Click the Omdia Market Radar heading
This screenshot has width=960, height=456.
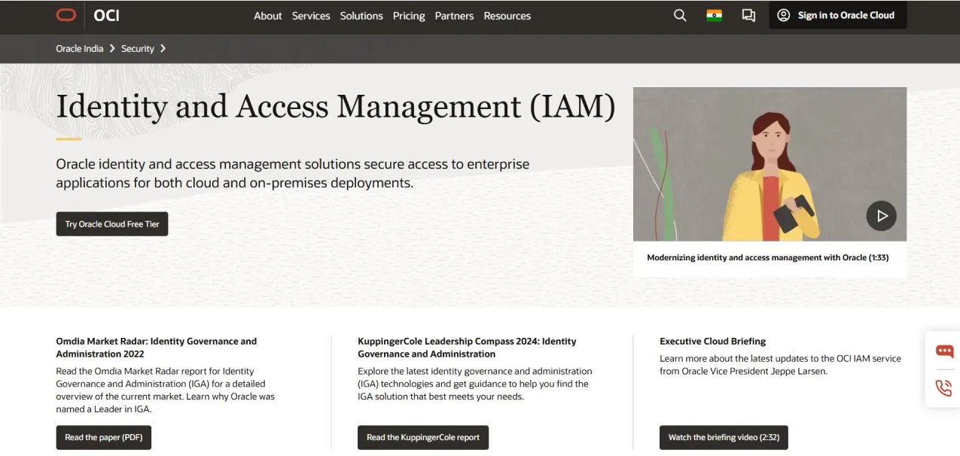click(156, 348)
